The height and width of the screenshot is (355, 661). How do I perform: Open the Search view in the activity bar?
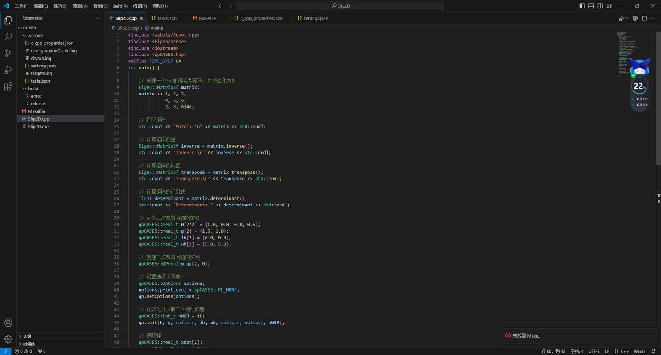point(8,37)
